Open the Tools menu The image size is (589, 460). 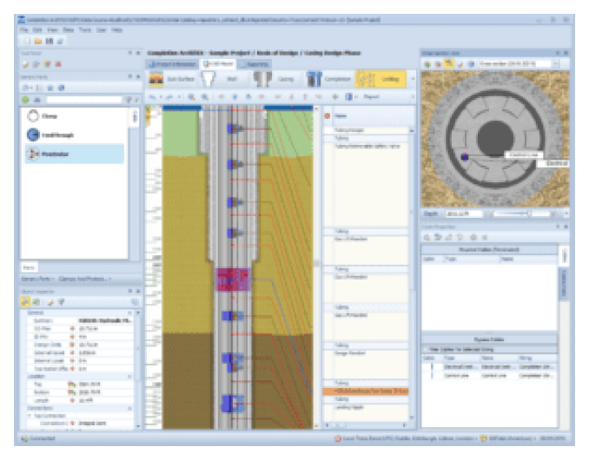83,30
